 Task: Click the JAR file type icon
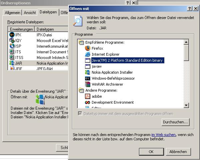point(12,63)
